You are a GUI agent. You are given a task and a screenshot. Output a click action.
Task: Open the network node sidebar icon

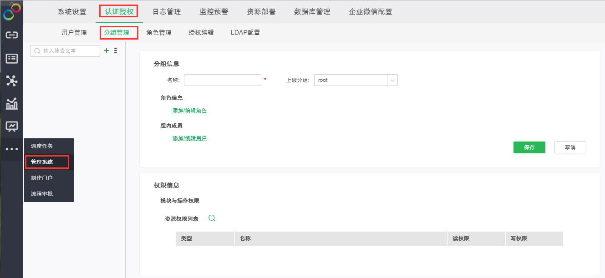pos(11,81)
